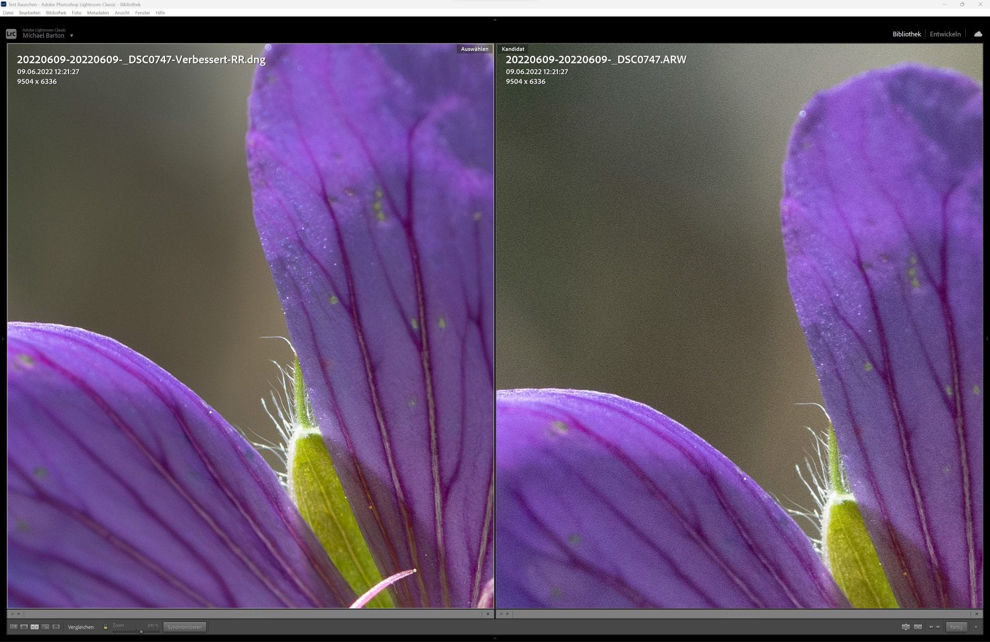Open cloud sync status icon top right

(x=978, y=34)
